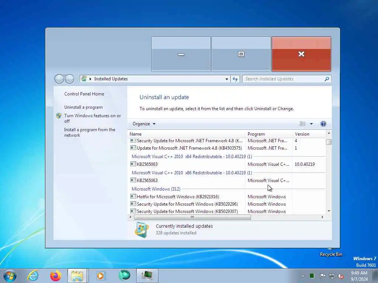Open Help with the blue question mark
Screen dimensions: 378x283
[x=323, y=124]
